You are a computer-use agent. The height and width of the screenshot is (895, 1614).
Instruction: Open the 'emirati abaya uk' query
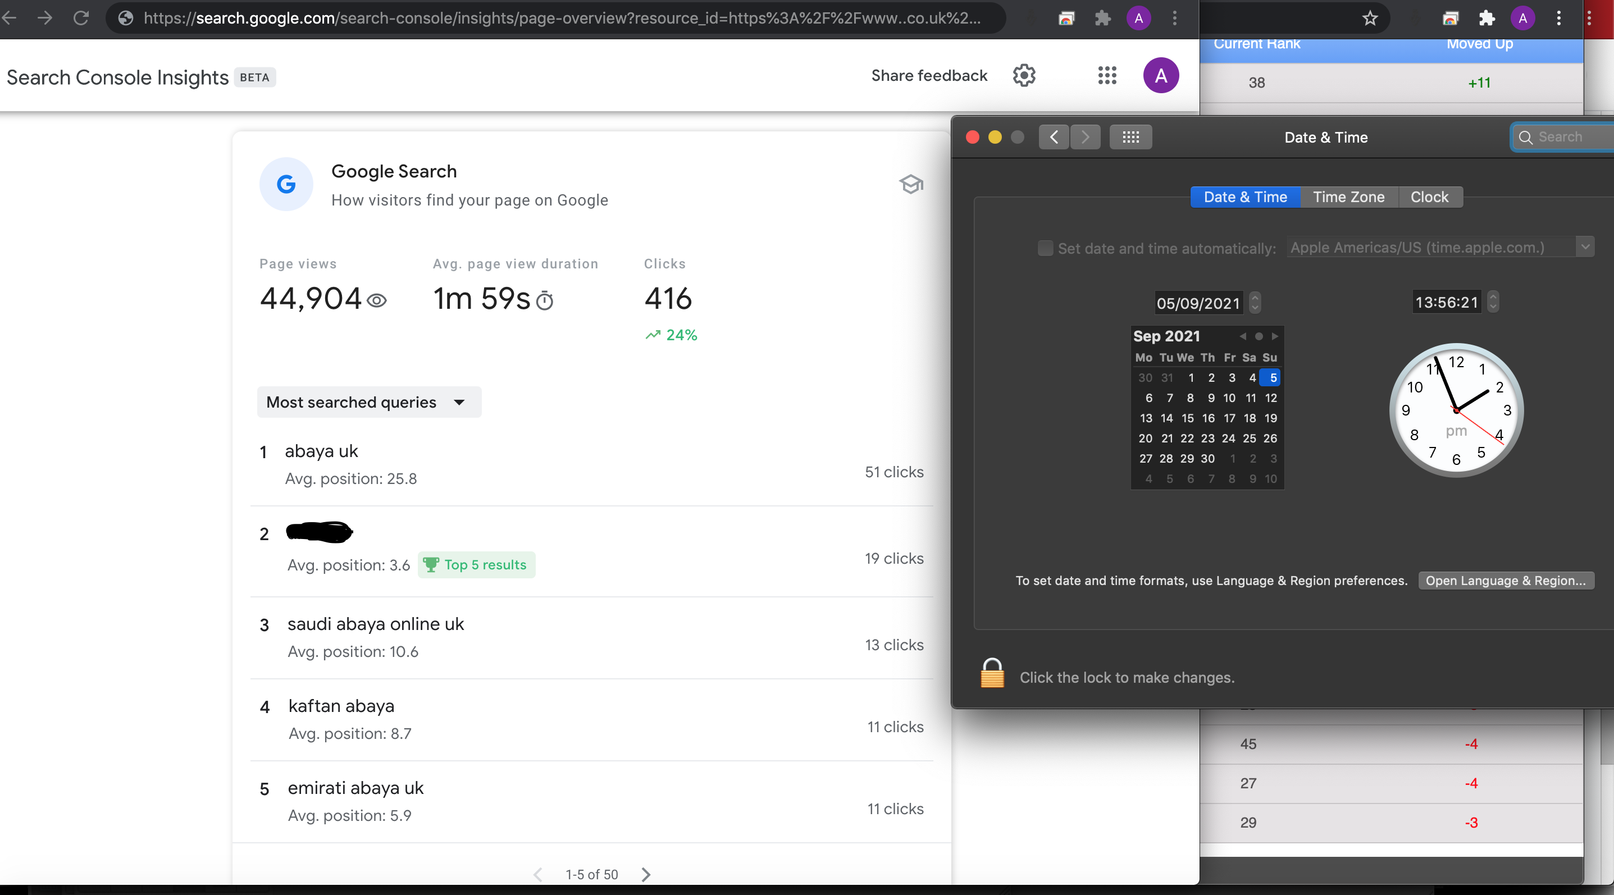pyautogui.click(x=591, y=802)
